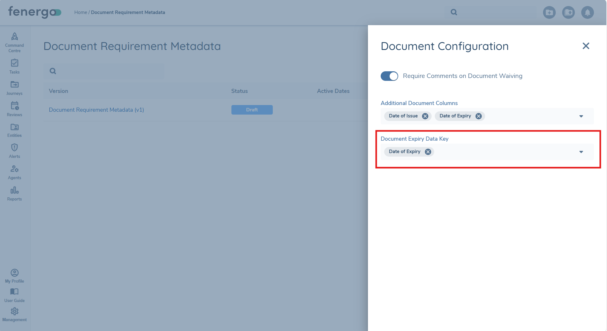Image resolution: width=607 pixels, height=331 pixels.
Task: Open the Reports section
Action: pos(14,192)
